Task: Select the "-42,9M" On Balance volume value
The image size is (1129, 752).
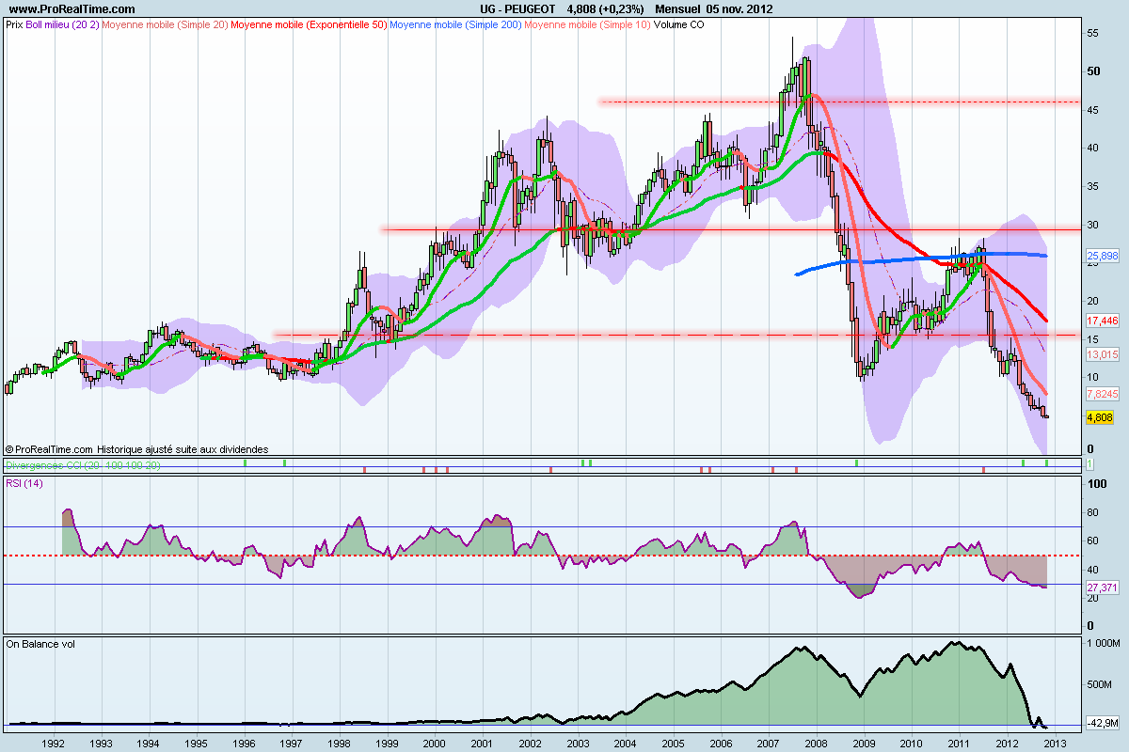Action: coord(1101,723)
